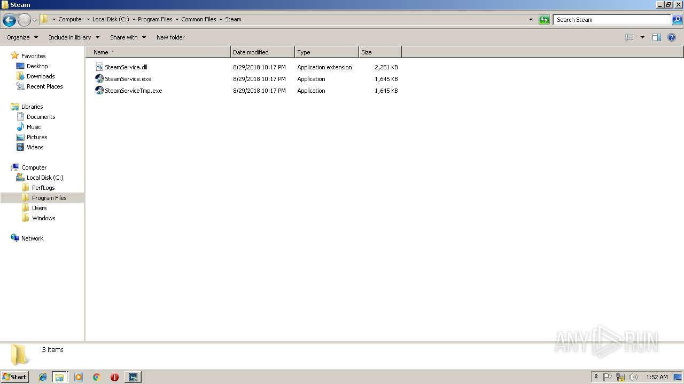This screenshot has width=684, height=384.
Task: Click the Windows Explorer taskbar icon
Action: [x=59, y=377]
